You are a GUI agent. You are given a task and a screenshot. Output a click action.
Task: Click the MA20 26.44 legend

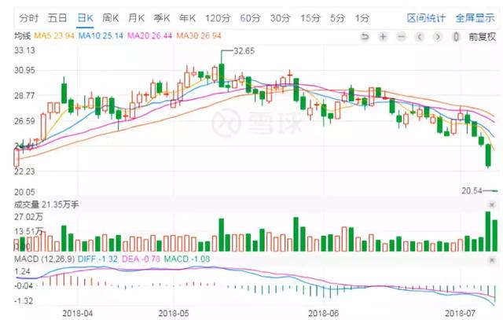click(149, 35)
